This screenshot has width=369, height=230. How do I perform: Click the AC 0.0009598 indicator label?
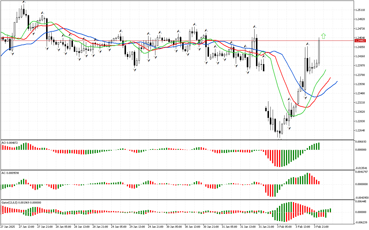coord(10,173)
